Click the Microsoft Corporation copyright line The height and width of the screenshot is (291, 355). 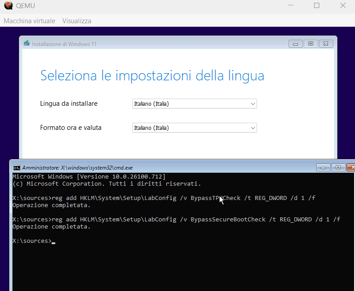[x=106, y=184]
